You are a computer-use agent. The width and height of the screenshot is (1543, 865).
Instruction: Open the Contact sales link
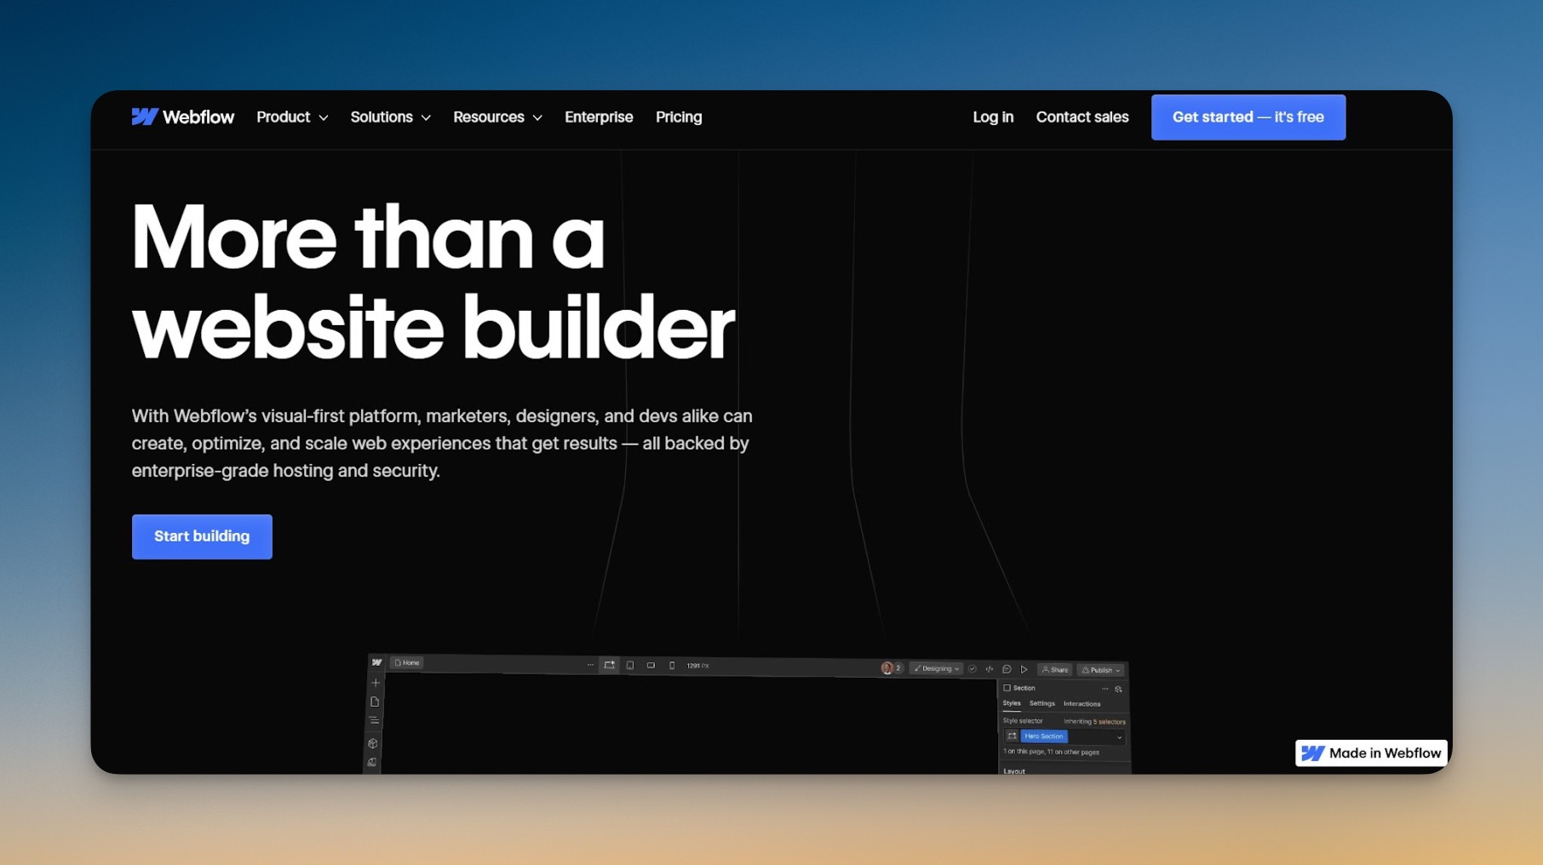[1081, 117]
